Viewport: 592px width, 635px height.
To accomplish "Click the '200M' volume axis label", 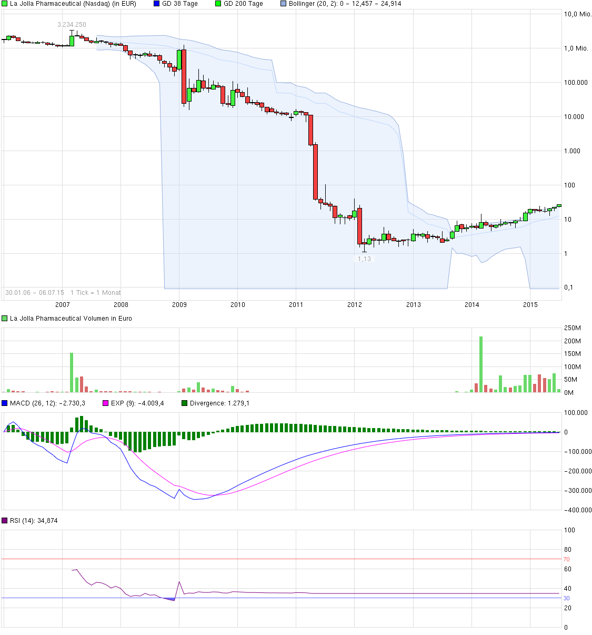I will tap(573, 341).
